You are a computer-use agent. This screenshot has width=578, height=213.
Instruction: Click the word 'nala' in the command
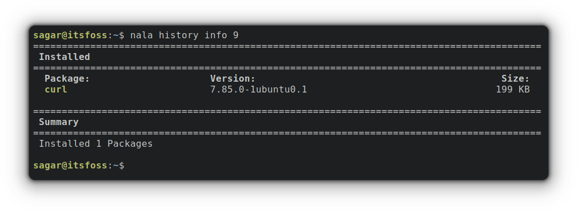142,35
